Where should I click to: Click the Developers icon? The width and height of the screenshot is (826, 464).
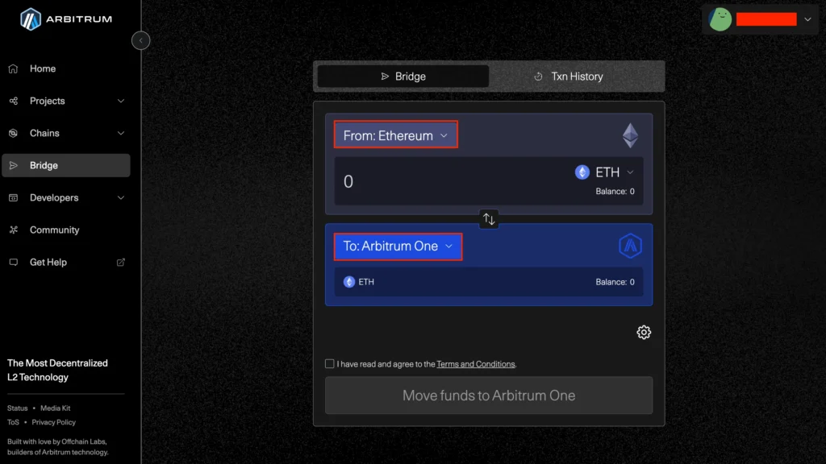(x=13, y=198)
